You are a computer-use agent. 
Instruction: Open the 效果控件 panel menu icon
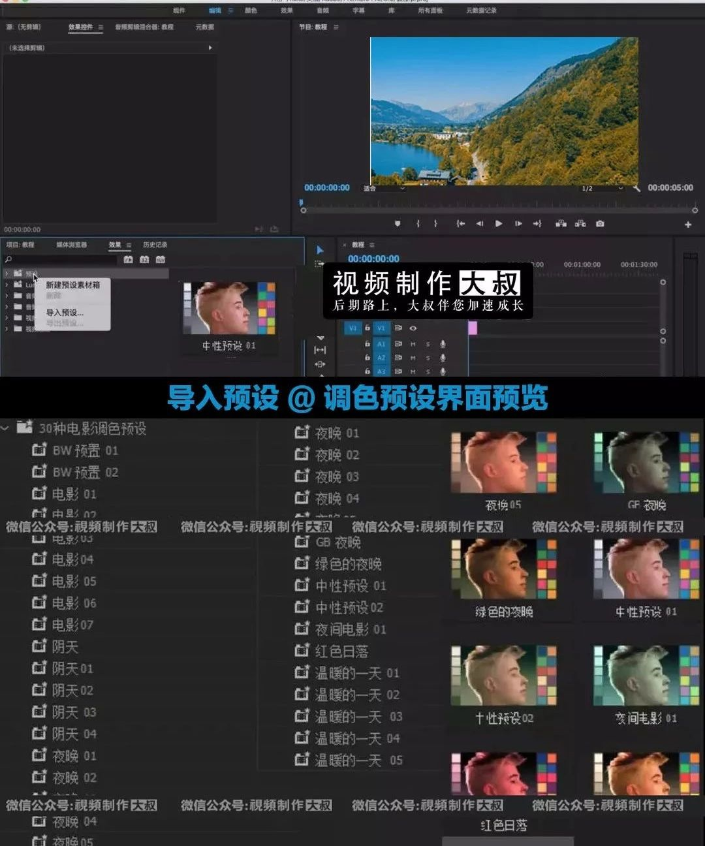coord(101,27)
